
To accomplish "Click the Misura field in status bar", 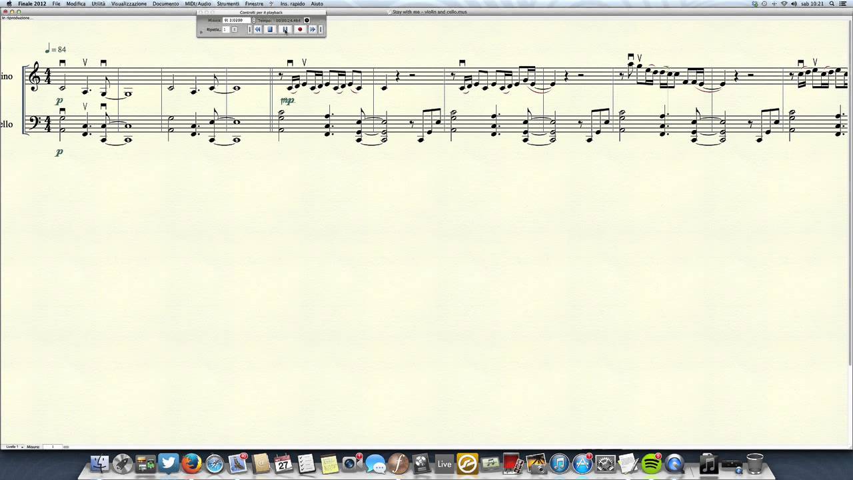I will (x=53, y=447).
